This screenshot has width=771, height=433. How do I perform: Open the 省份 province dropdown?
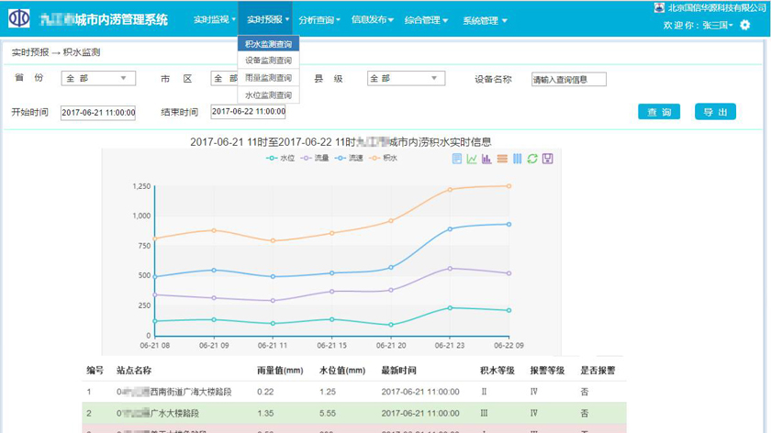(98, 79)
